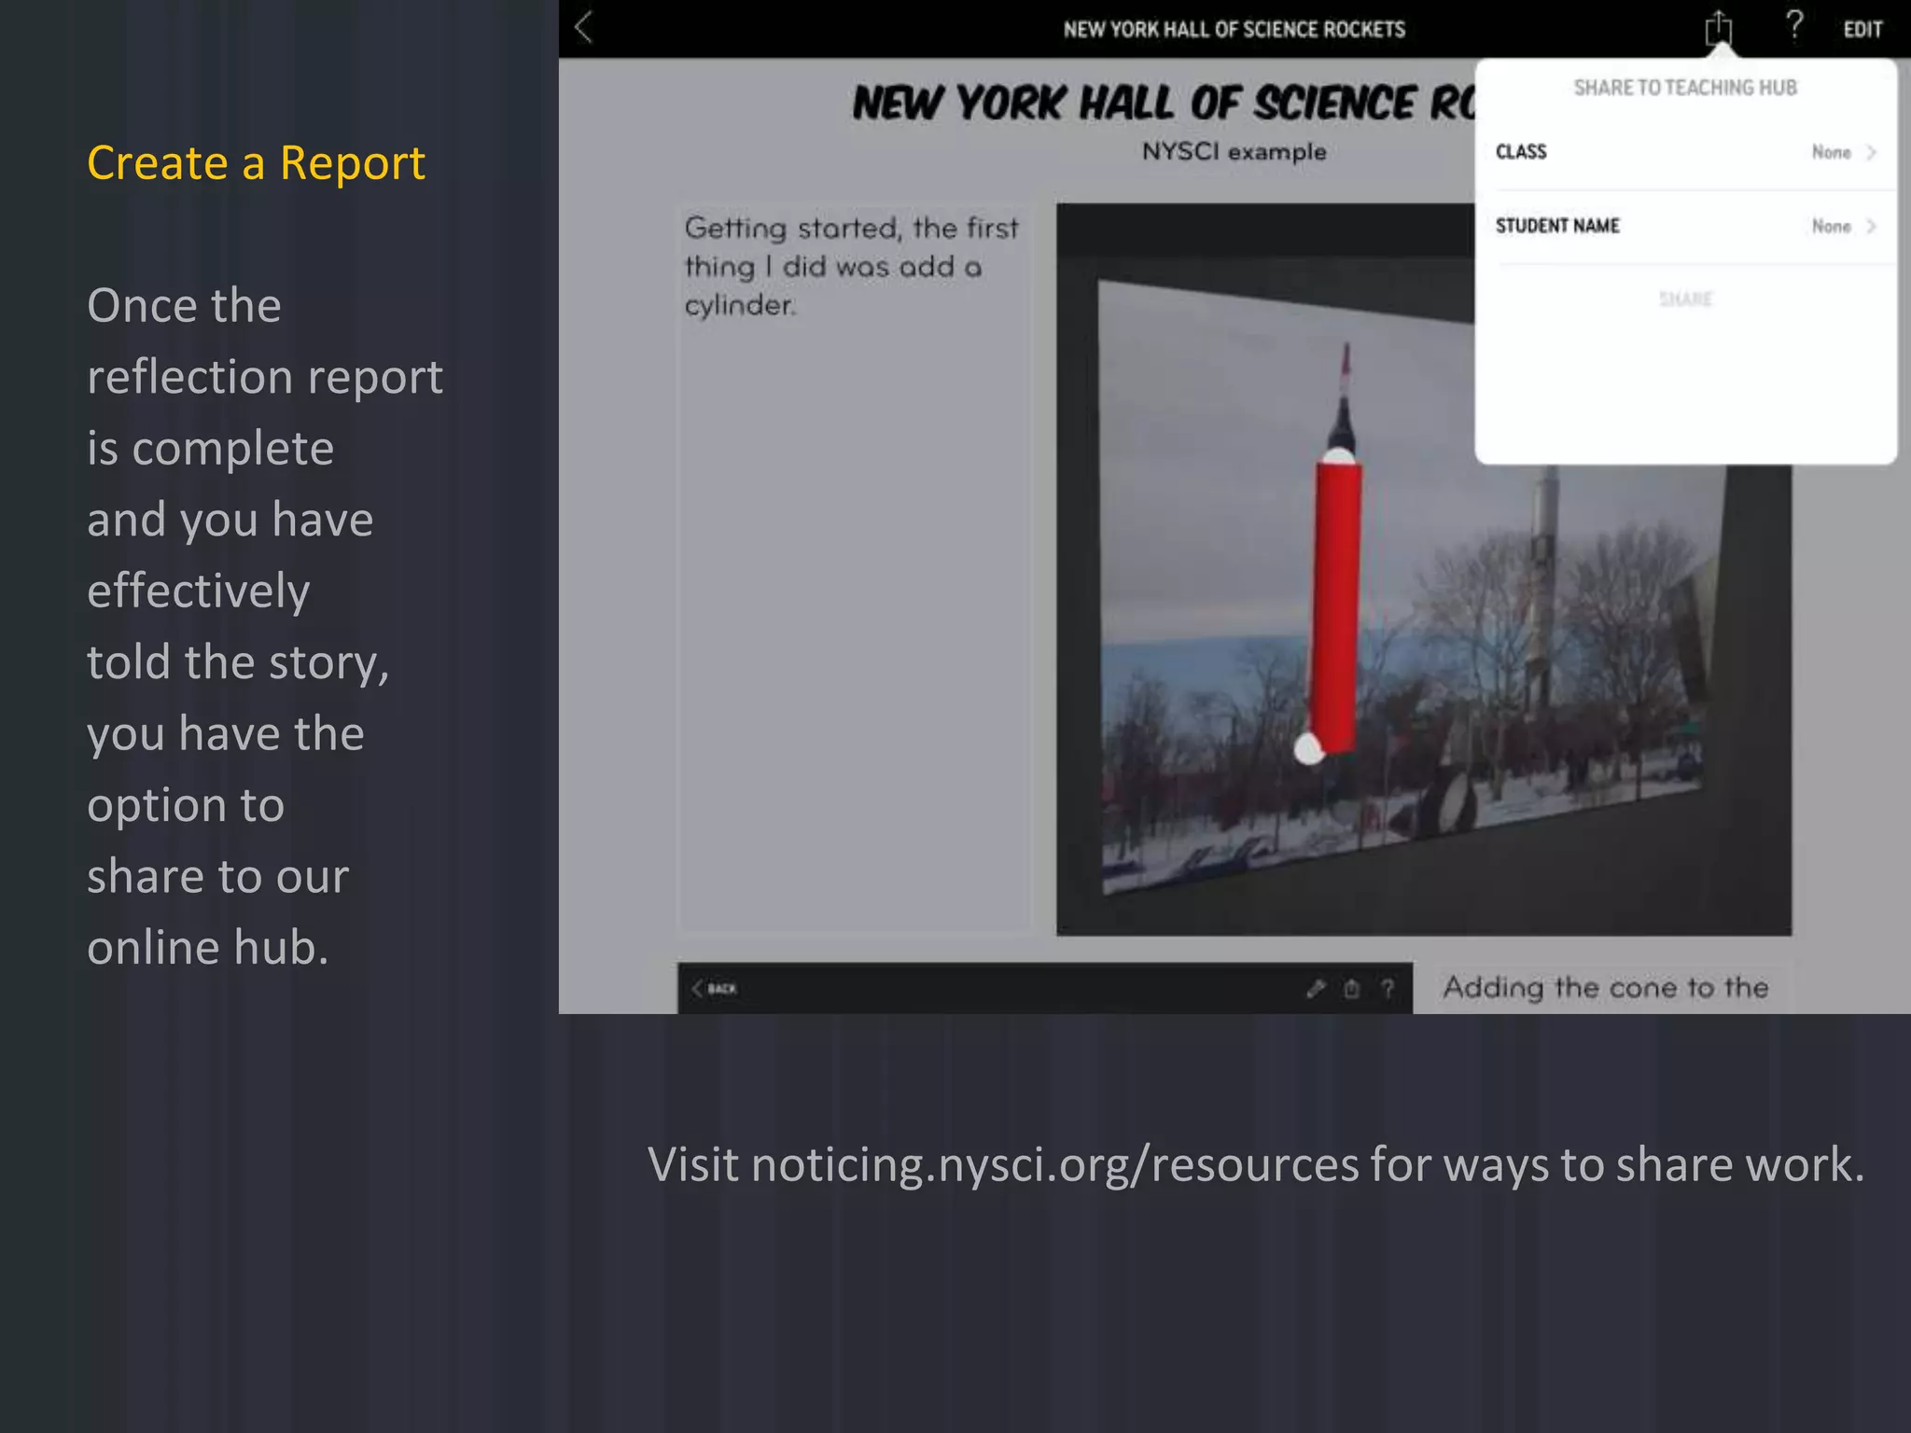This screenshot has width=1911, height=1433.
Task: Tap the 'SHARE TO TEACHING HUB' header
Action: (1685, 88)
